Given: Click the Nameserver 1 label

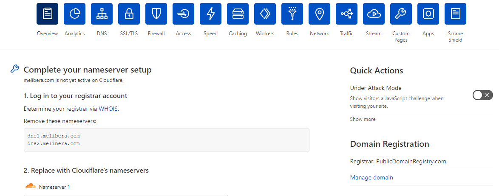Looking at the screenshot, I should (54, 187).
